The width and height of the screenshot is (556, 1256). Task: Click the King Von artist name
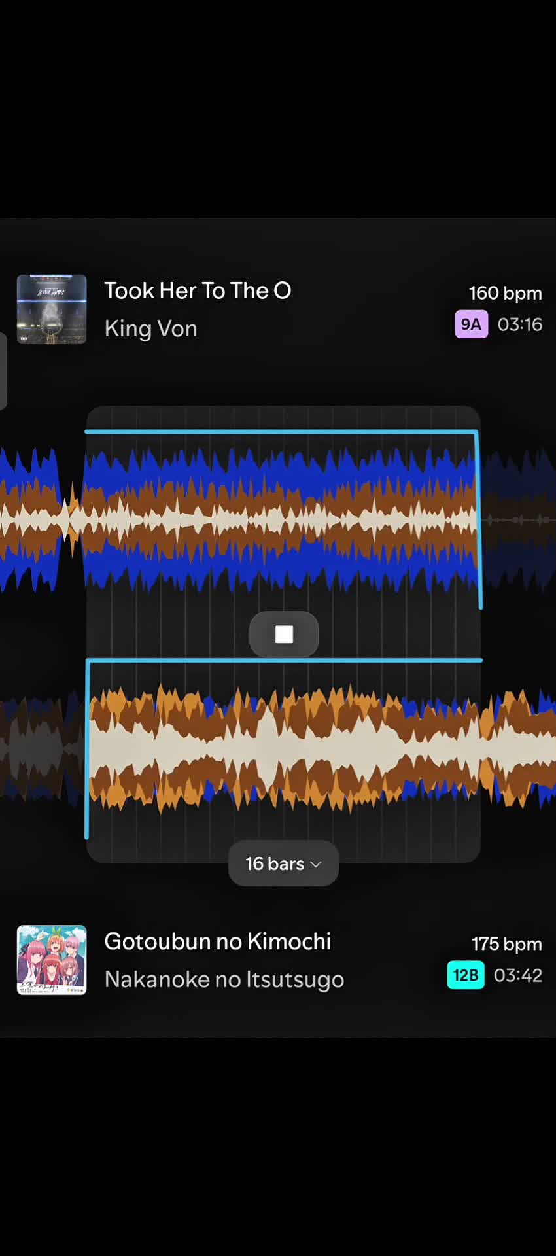150,328
